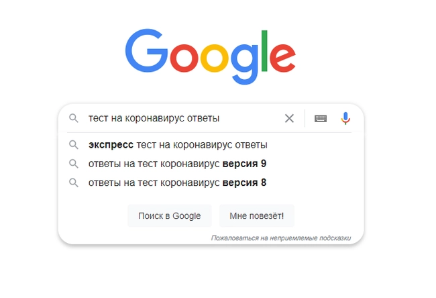Click the magnifier icon in the search box
The image size is (436, 298).
(x=74, y=119)
